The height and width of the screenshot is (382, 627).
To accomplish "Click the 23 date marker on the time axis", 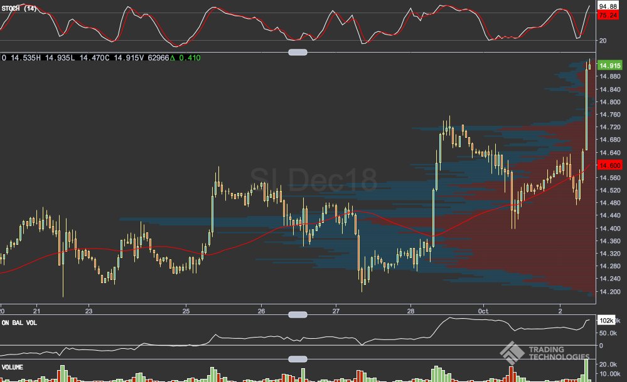I will [88, 311].
